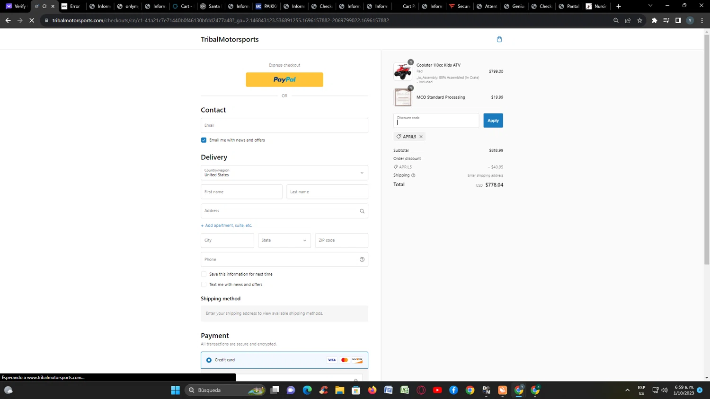Open the Chrome profile avatar
Viewport: 710px width, 399px height.
click(x=690, y=20)
